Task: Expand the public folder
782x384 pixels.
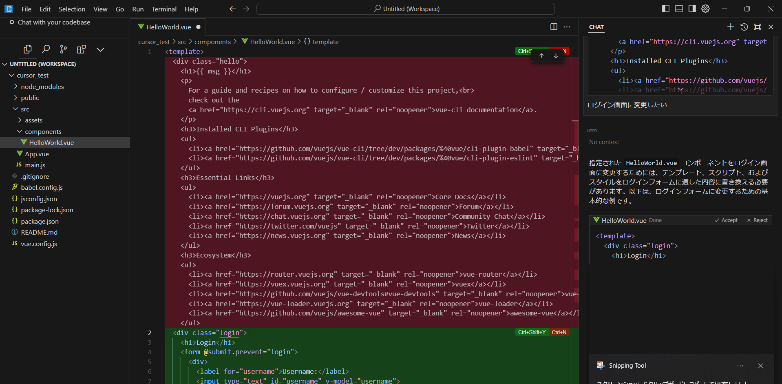Action: 15,98
